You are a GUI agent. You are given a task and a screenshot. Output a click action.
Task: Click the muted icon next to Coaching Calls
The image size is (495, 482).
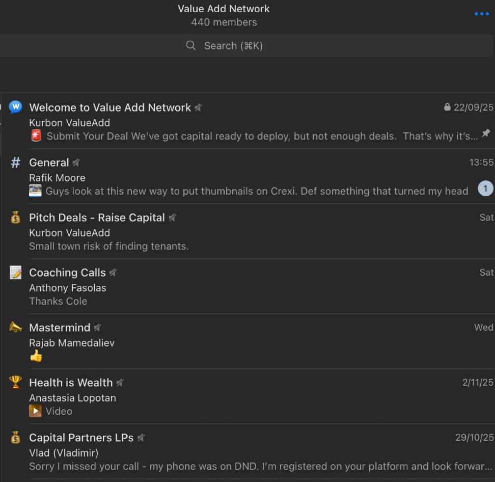[113, 273]
